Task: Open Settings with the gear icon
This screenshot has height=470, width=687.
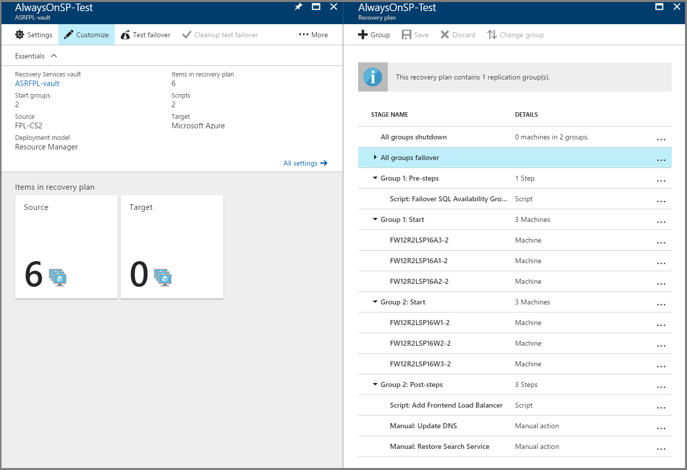Action: pyautogui.click(x=20, y=35)
